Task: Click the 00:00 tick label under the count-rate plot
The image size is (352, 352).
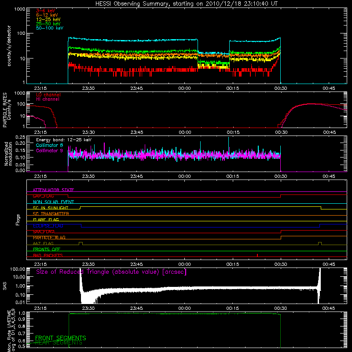Action: pyautogui.click(x=184, y=88)
